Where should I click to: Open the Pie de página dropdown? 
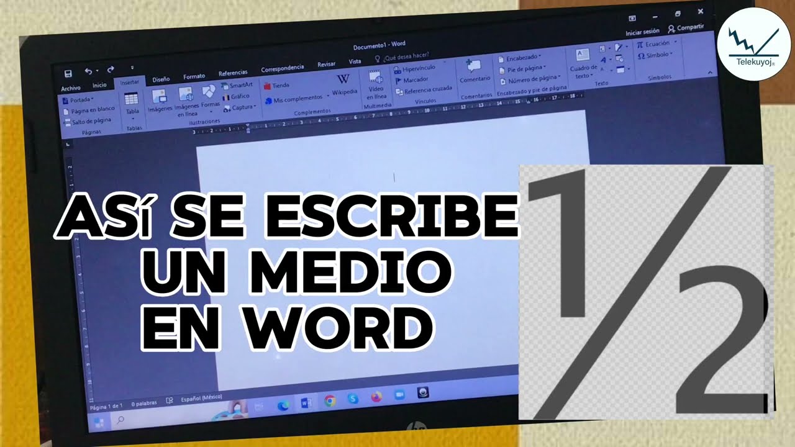[522, 68]
